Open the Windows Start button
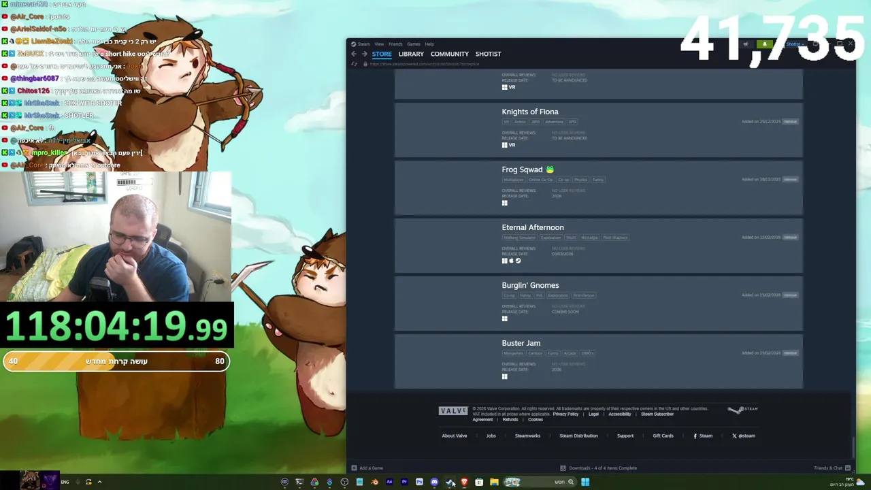871x490 pixels. [585, 482]
